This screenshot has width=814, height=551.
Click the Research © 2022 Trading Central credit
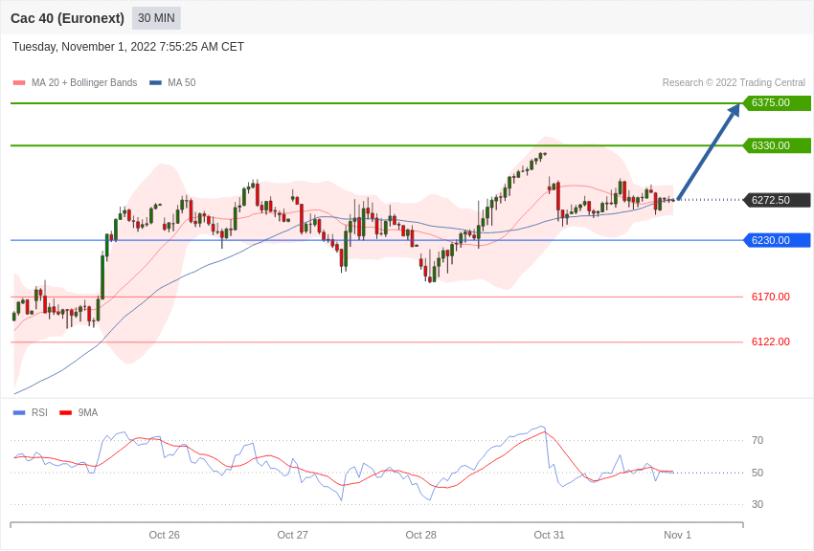point(734,83)
